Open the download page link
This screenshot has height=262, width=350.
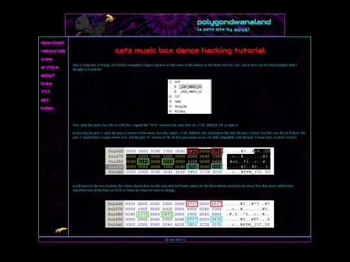(52, 43)
